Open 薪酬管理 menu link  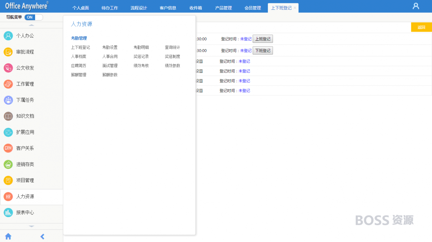click(79, 75)
